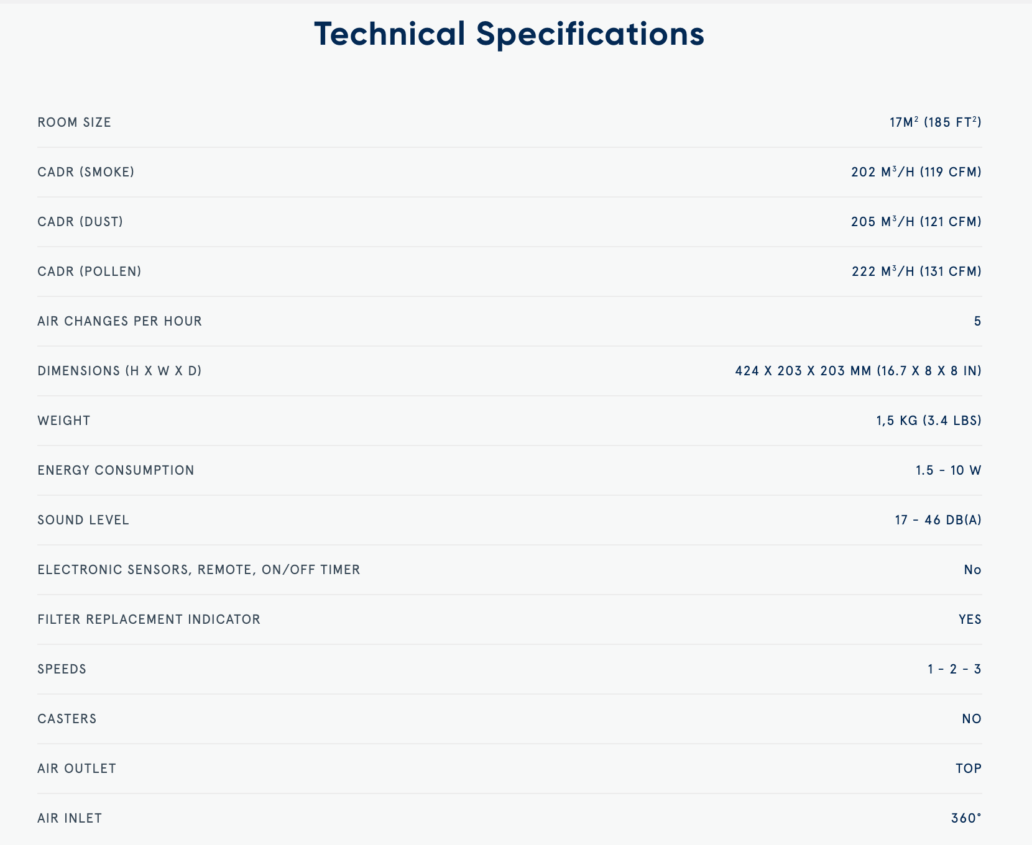Select the 17M² (185 FT²) value
1032x845 pixels.
tap(935, 122)
